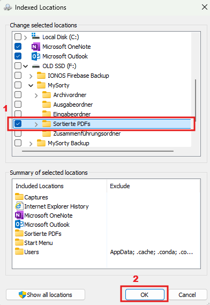Click the horizontal scrollbar of the locations tree

coord(97,151)
